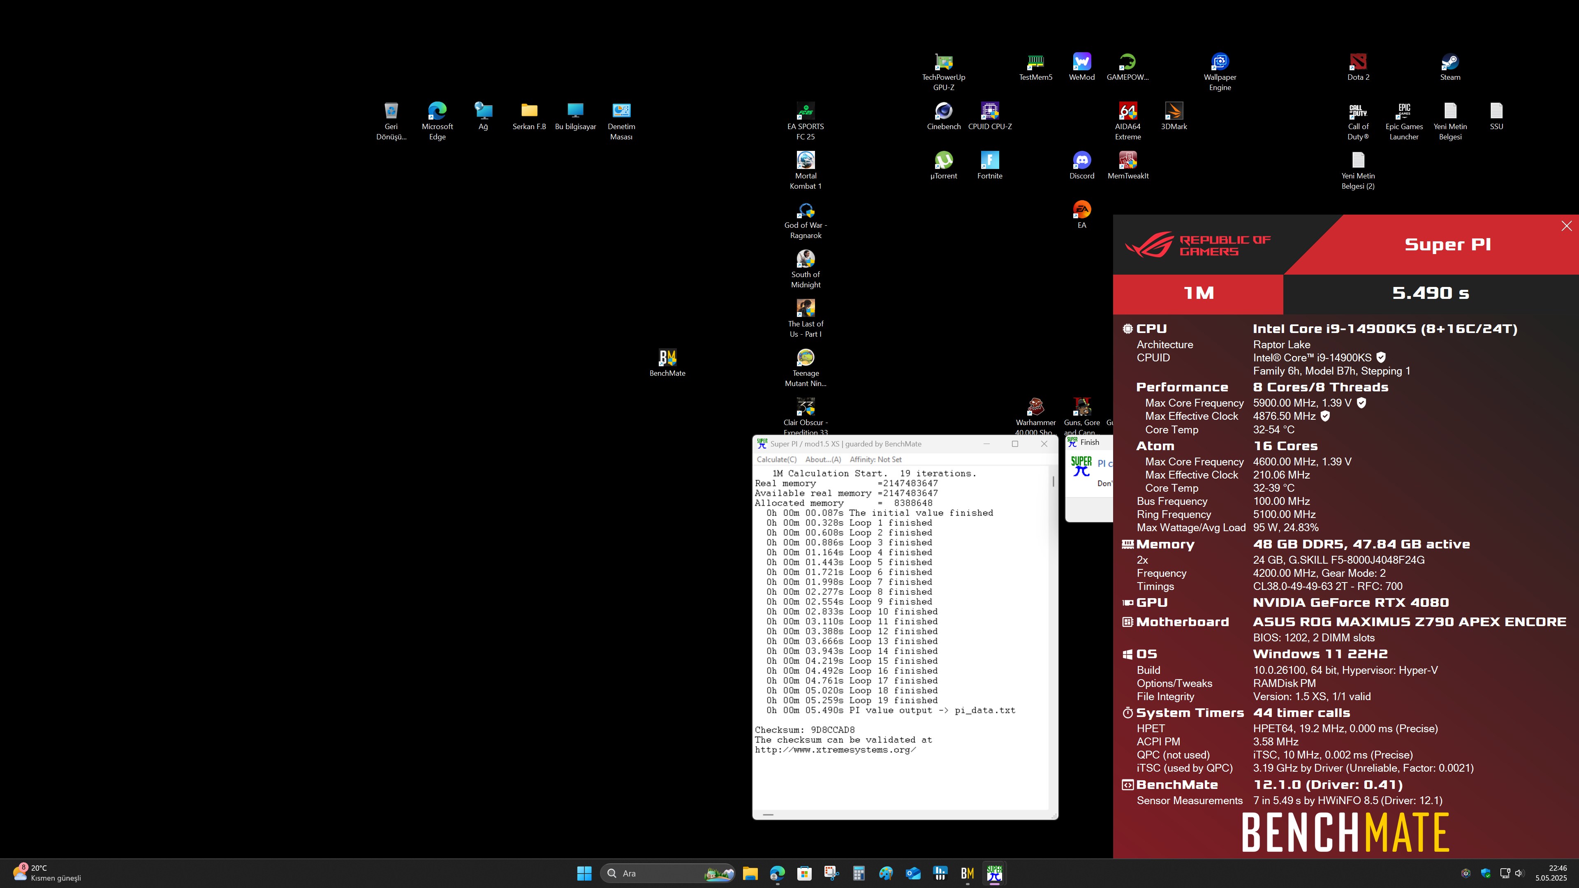The image size is (1579, 888).
Task: Open About...(A) menu in Super PI
Action: (x=822, y=459)
